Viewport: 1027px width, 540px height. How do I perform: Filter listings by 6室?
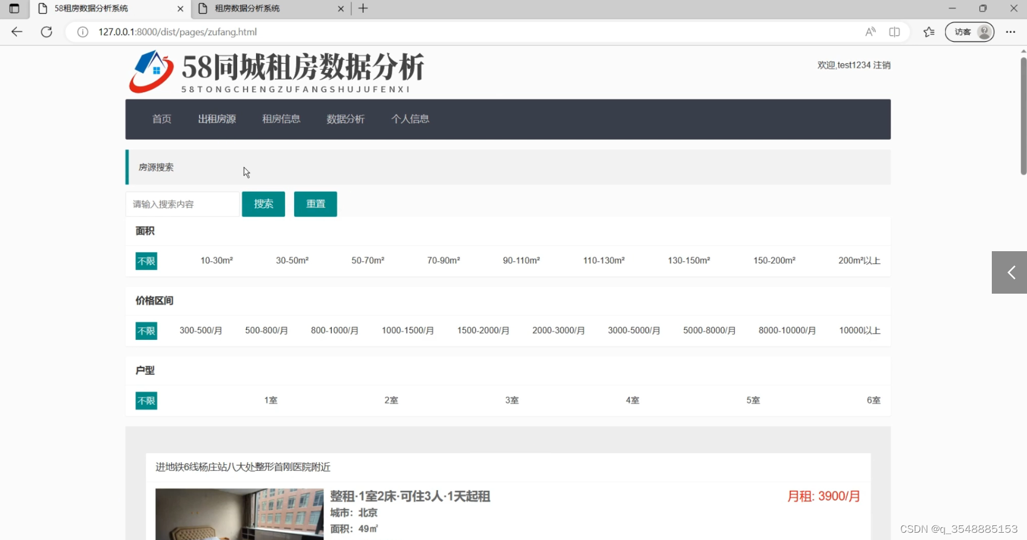pos(874,400)
